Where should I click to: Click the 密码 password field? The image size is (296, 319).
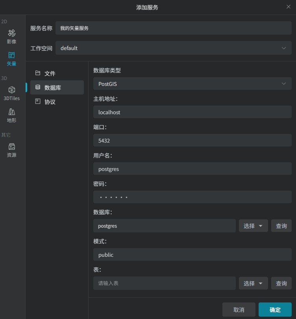coord(192,197)
